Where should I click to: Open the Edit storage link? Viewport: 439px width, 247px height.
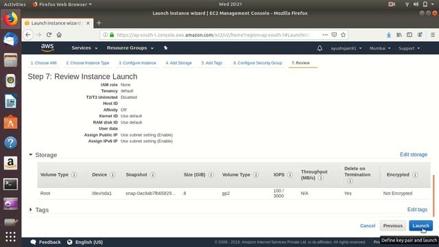[x=414, y=154]
